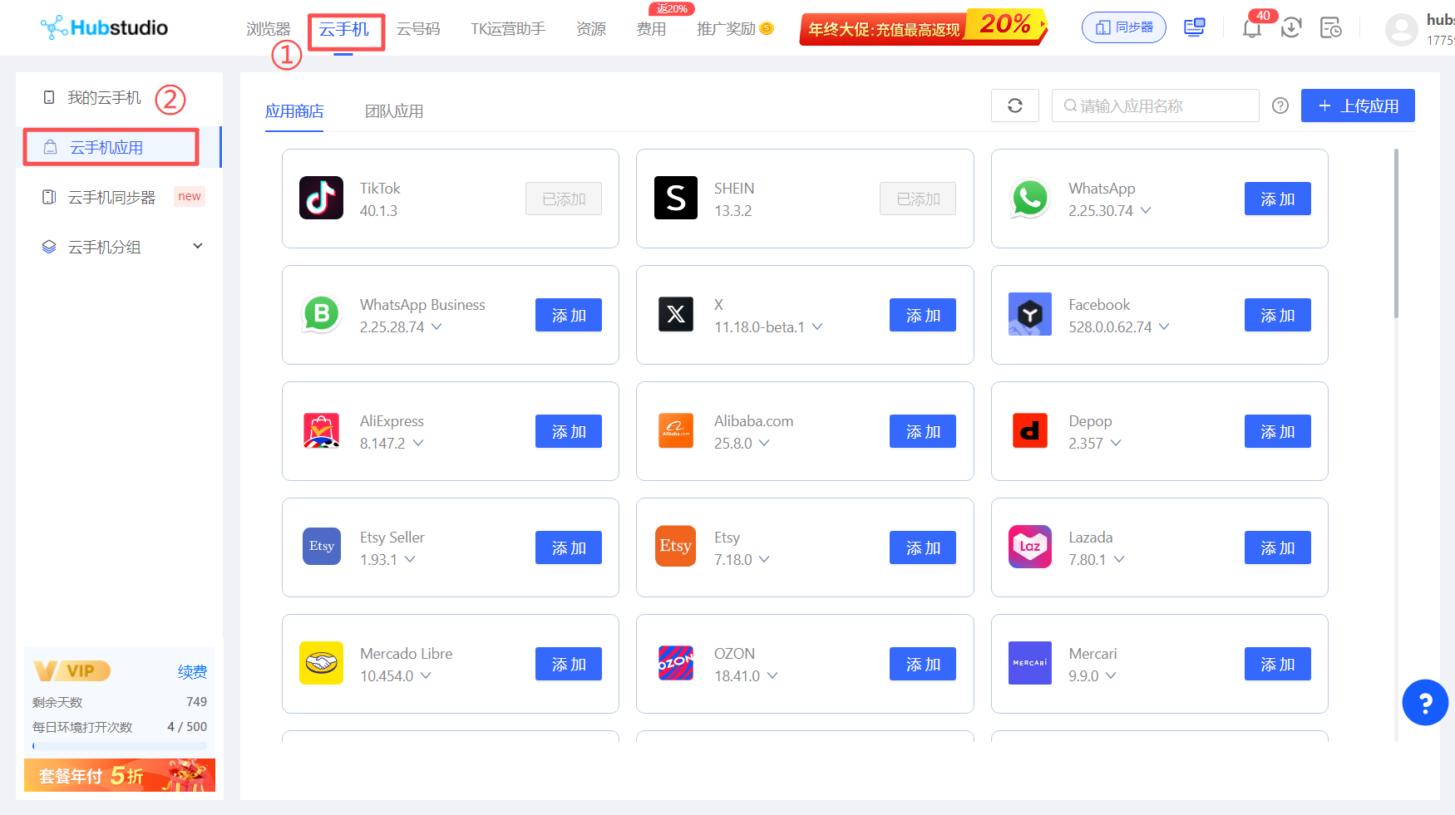The width and height of the screenshot is (1455, 815).
Task: Add the Facebook app
Action: point(1278,315)
